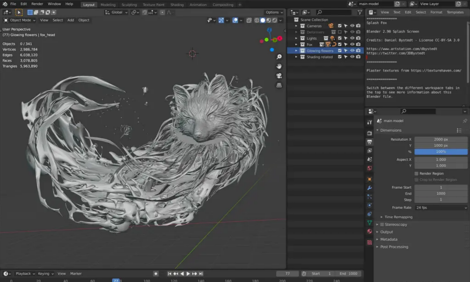Viewport: 470px width, 282px height.
Task: Click the new scene icon beside main model
Action: [397, 4]
